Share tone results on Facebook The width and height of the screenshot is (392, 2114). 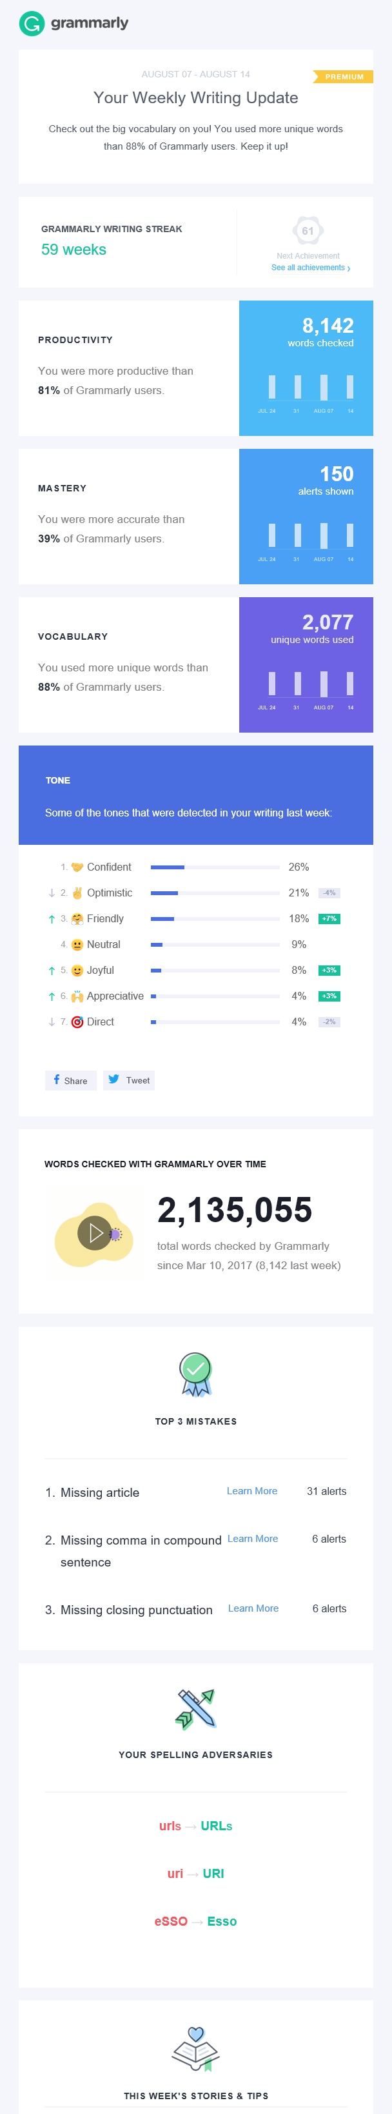coord(70,1080)
